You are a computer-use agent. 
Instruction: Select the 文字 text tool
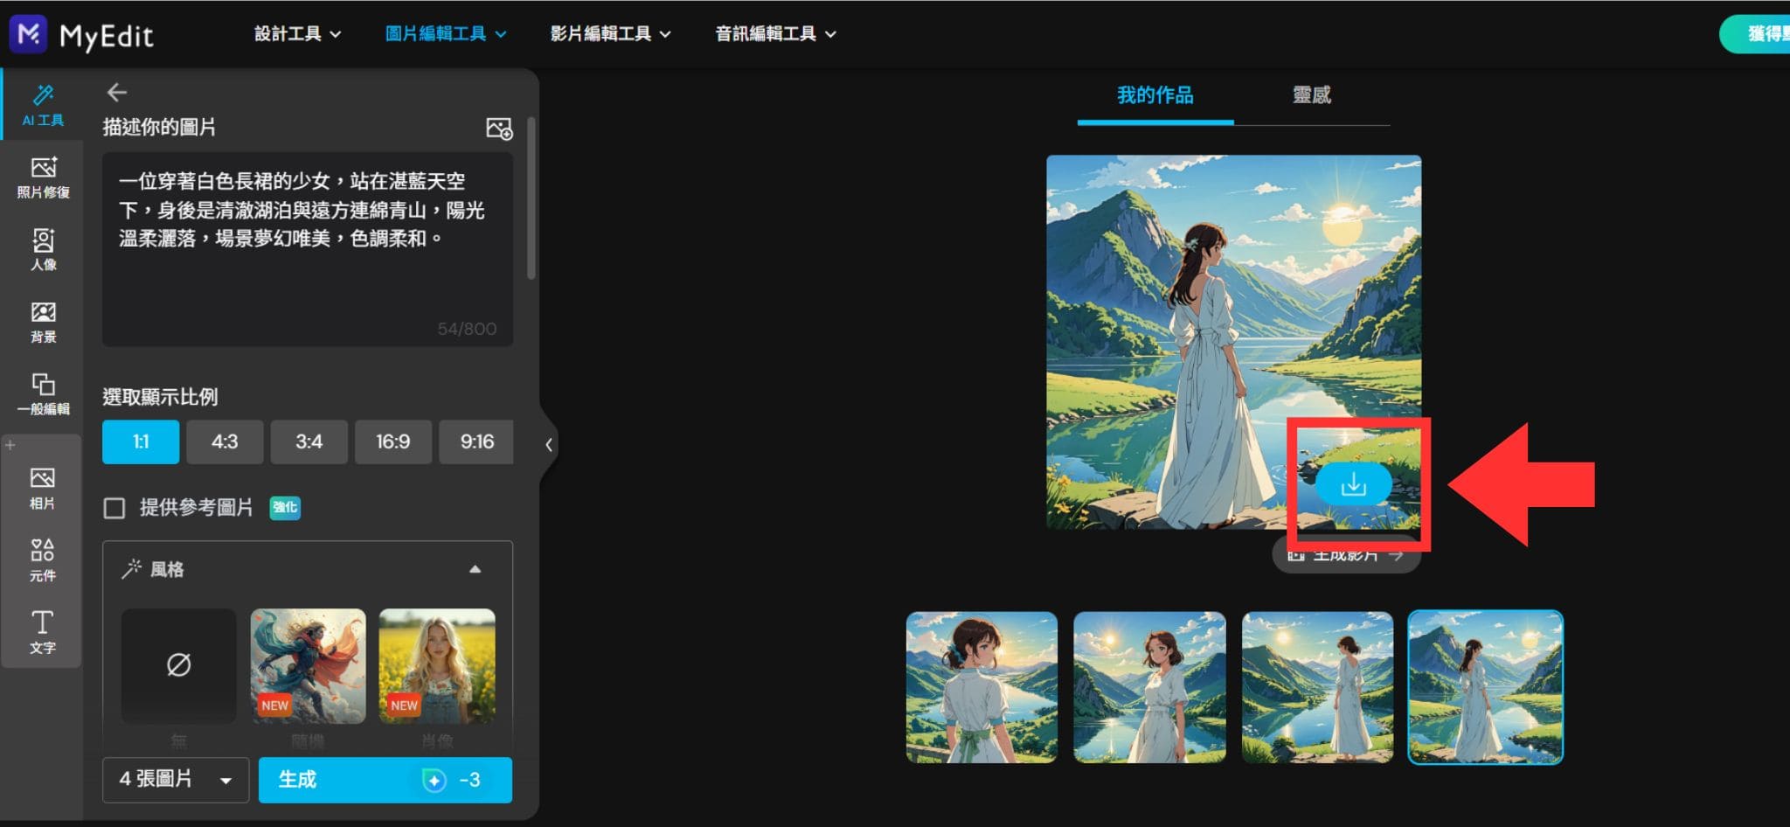tap(43, 632)
